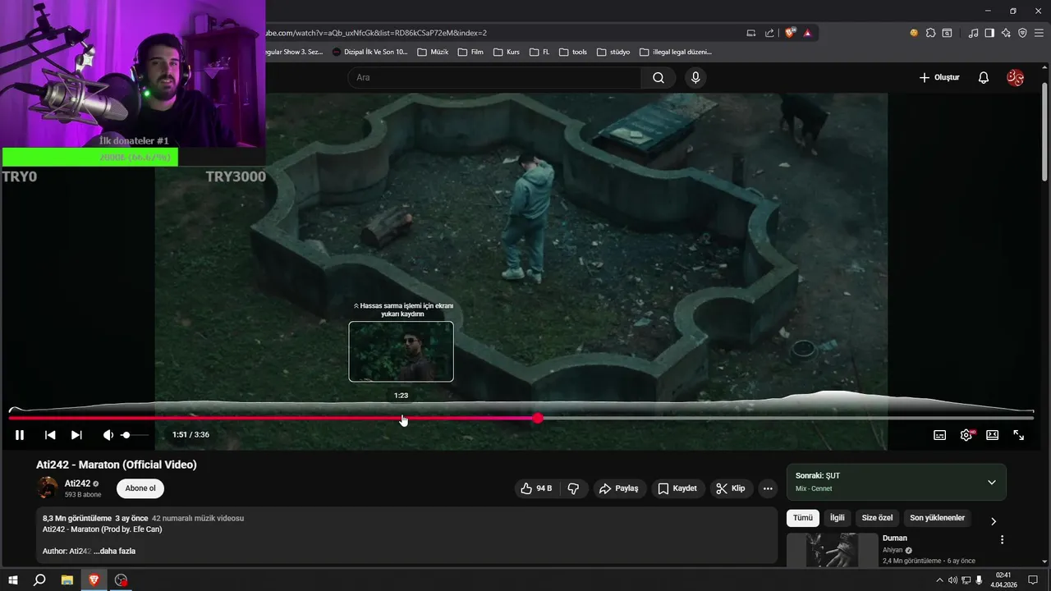Open the browser hamburger menu
The image size is (1051, 591).
[1039, 33]
